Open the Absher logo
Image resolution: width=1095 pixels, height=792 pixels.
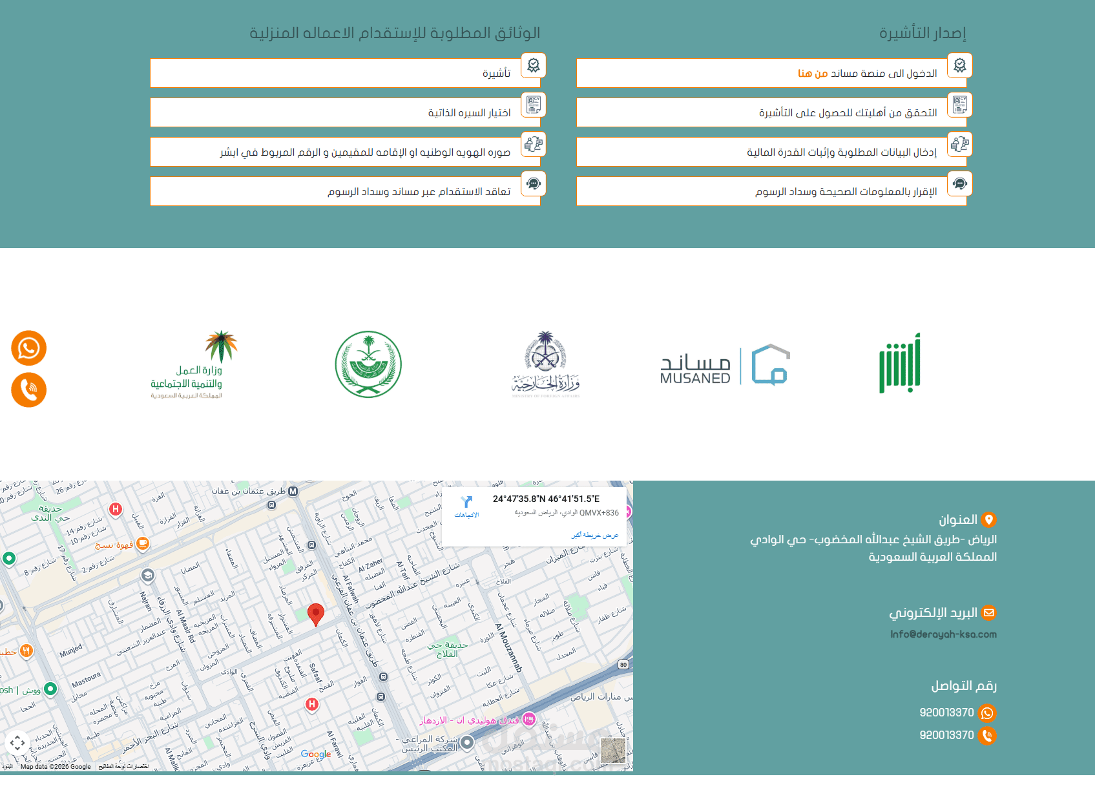[x=900, y=363]
